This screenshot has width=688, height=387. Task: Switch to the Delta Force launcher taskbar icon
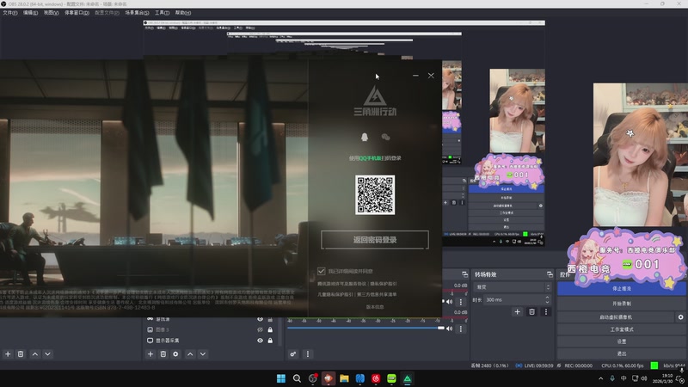click(408, 378)
